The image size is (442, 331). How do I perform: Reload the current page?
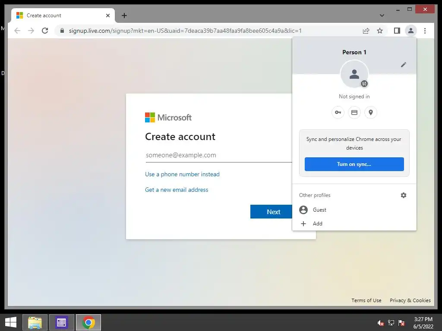tap(45, 31)
